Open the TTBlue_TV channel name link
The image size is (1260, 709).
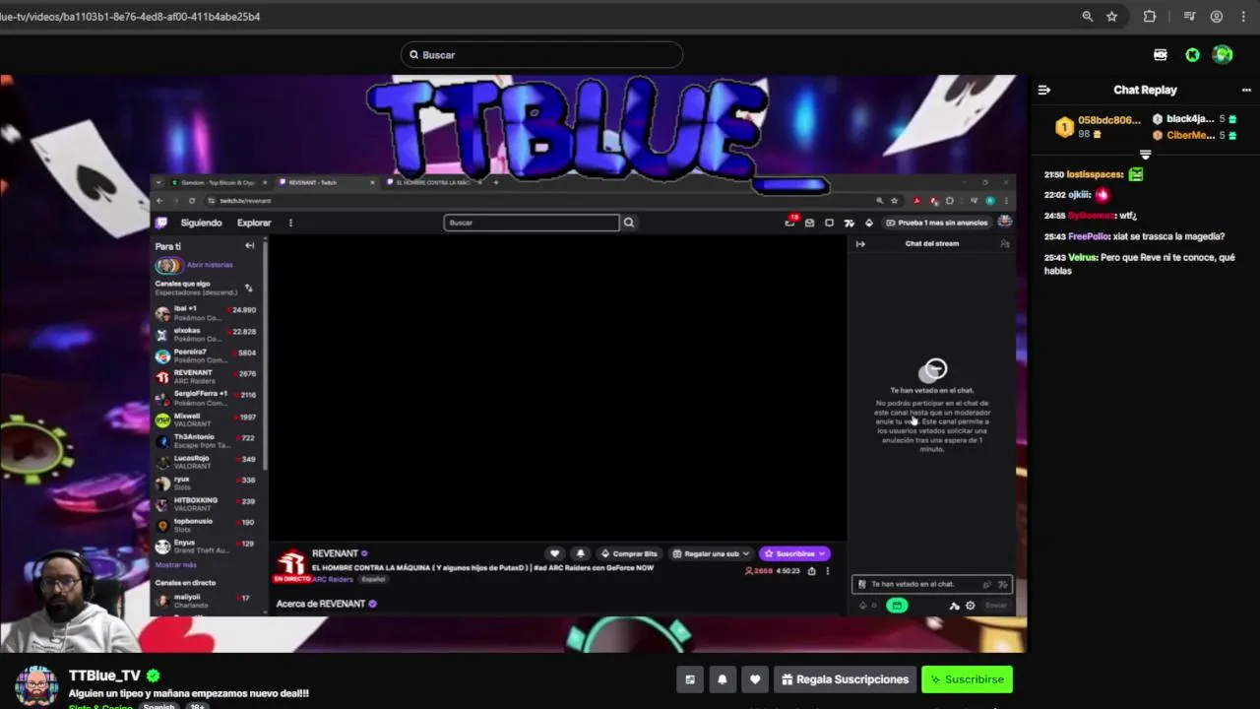104,676
